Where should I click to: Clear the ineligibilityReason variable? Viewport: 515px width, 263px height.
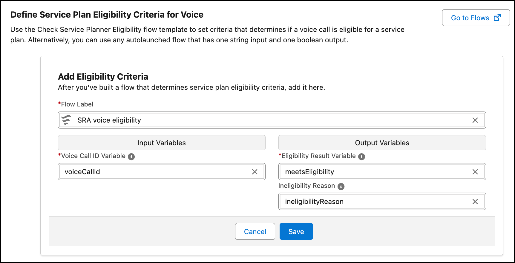pyautogui.click(x=475, y=202)
